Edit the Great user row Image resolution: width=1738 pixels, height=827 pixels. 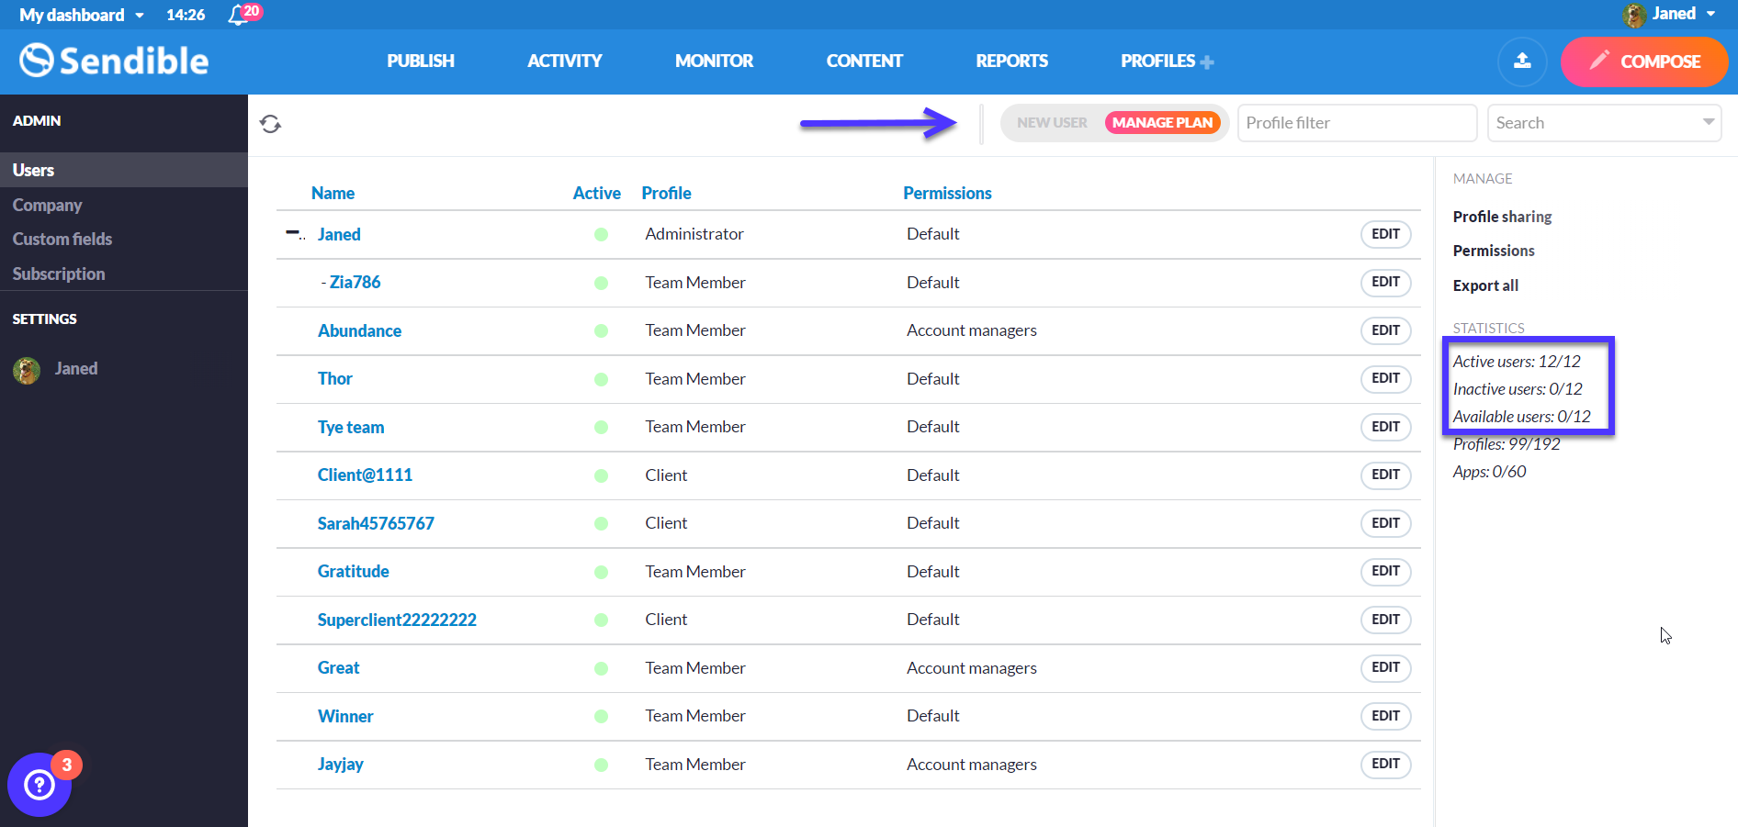tap(1385, 667)
